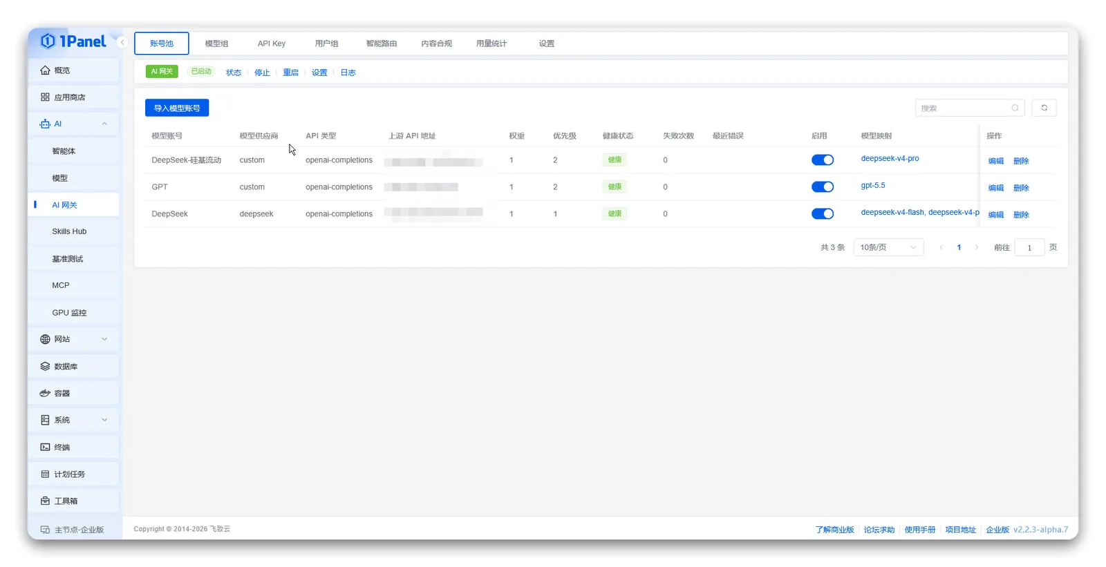Open the 10条/页 page size dropdown
This screenshot has width=1106, height=567.
point(888,247)
